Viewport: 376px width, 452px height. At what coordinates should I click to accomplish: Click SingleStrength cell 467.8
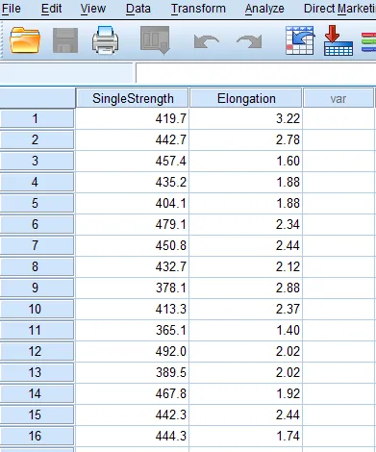pos(133,393)
